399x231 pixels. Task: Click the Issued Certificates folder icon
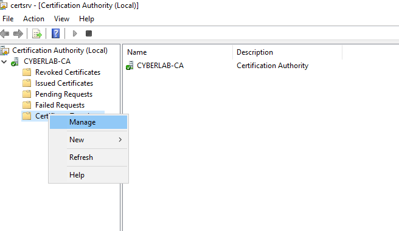pyautogui.click(x=27, y=83)
